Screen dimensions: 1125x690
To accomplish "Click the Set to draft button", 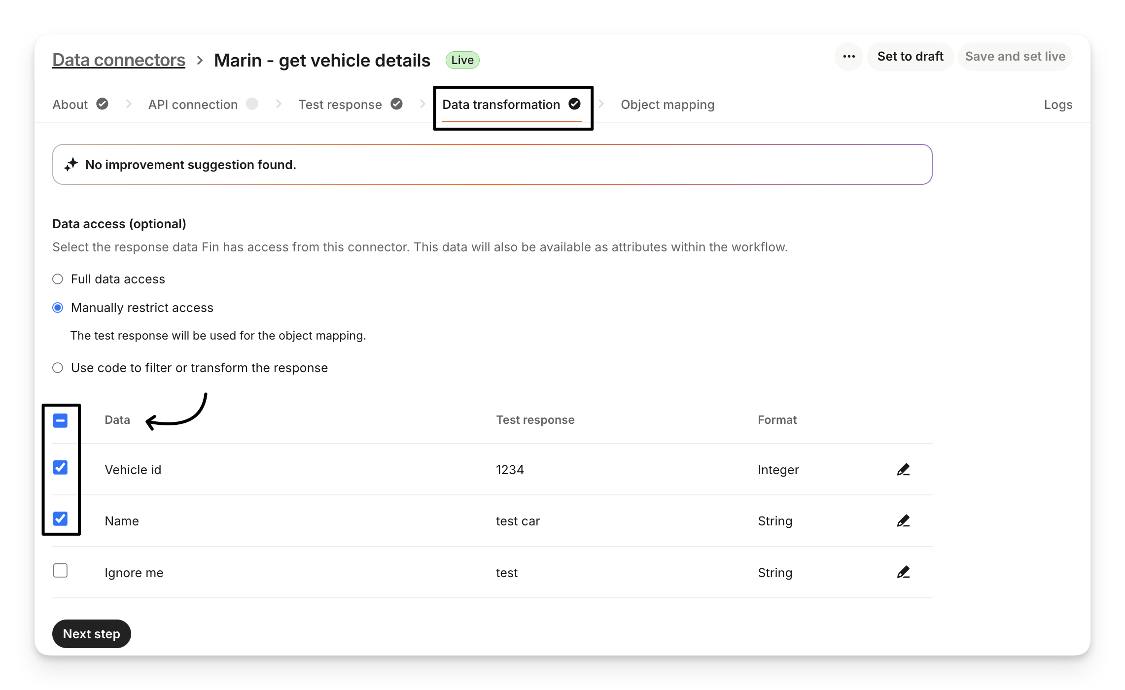I will pyautogui.click(x=910, y=57).
